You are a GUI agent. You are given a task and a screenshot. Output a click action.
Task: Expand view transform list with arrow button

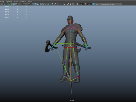point(120,4)
